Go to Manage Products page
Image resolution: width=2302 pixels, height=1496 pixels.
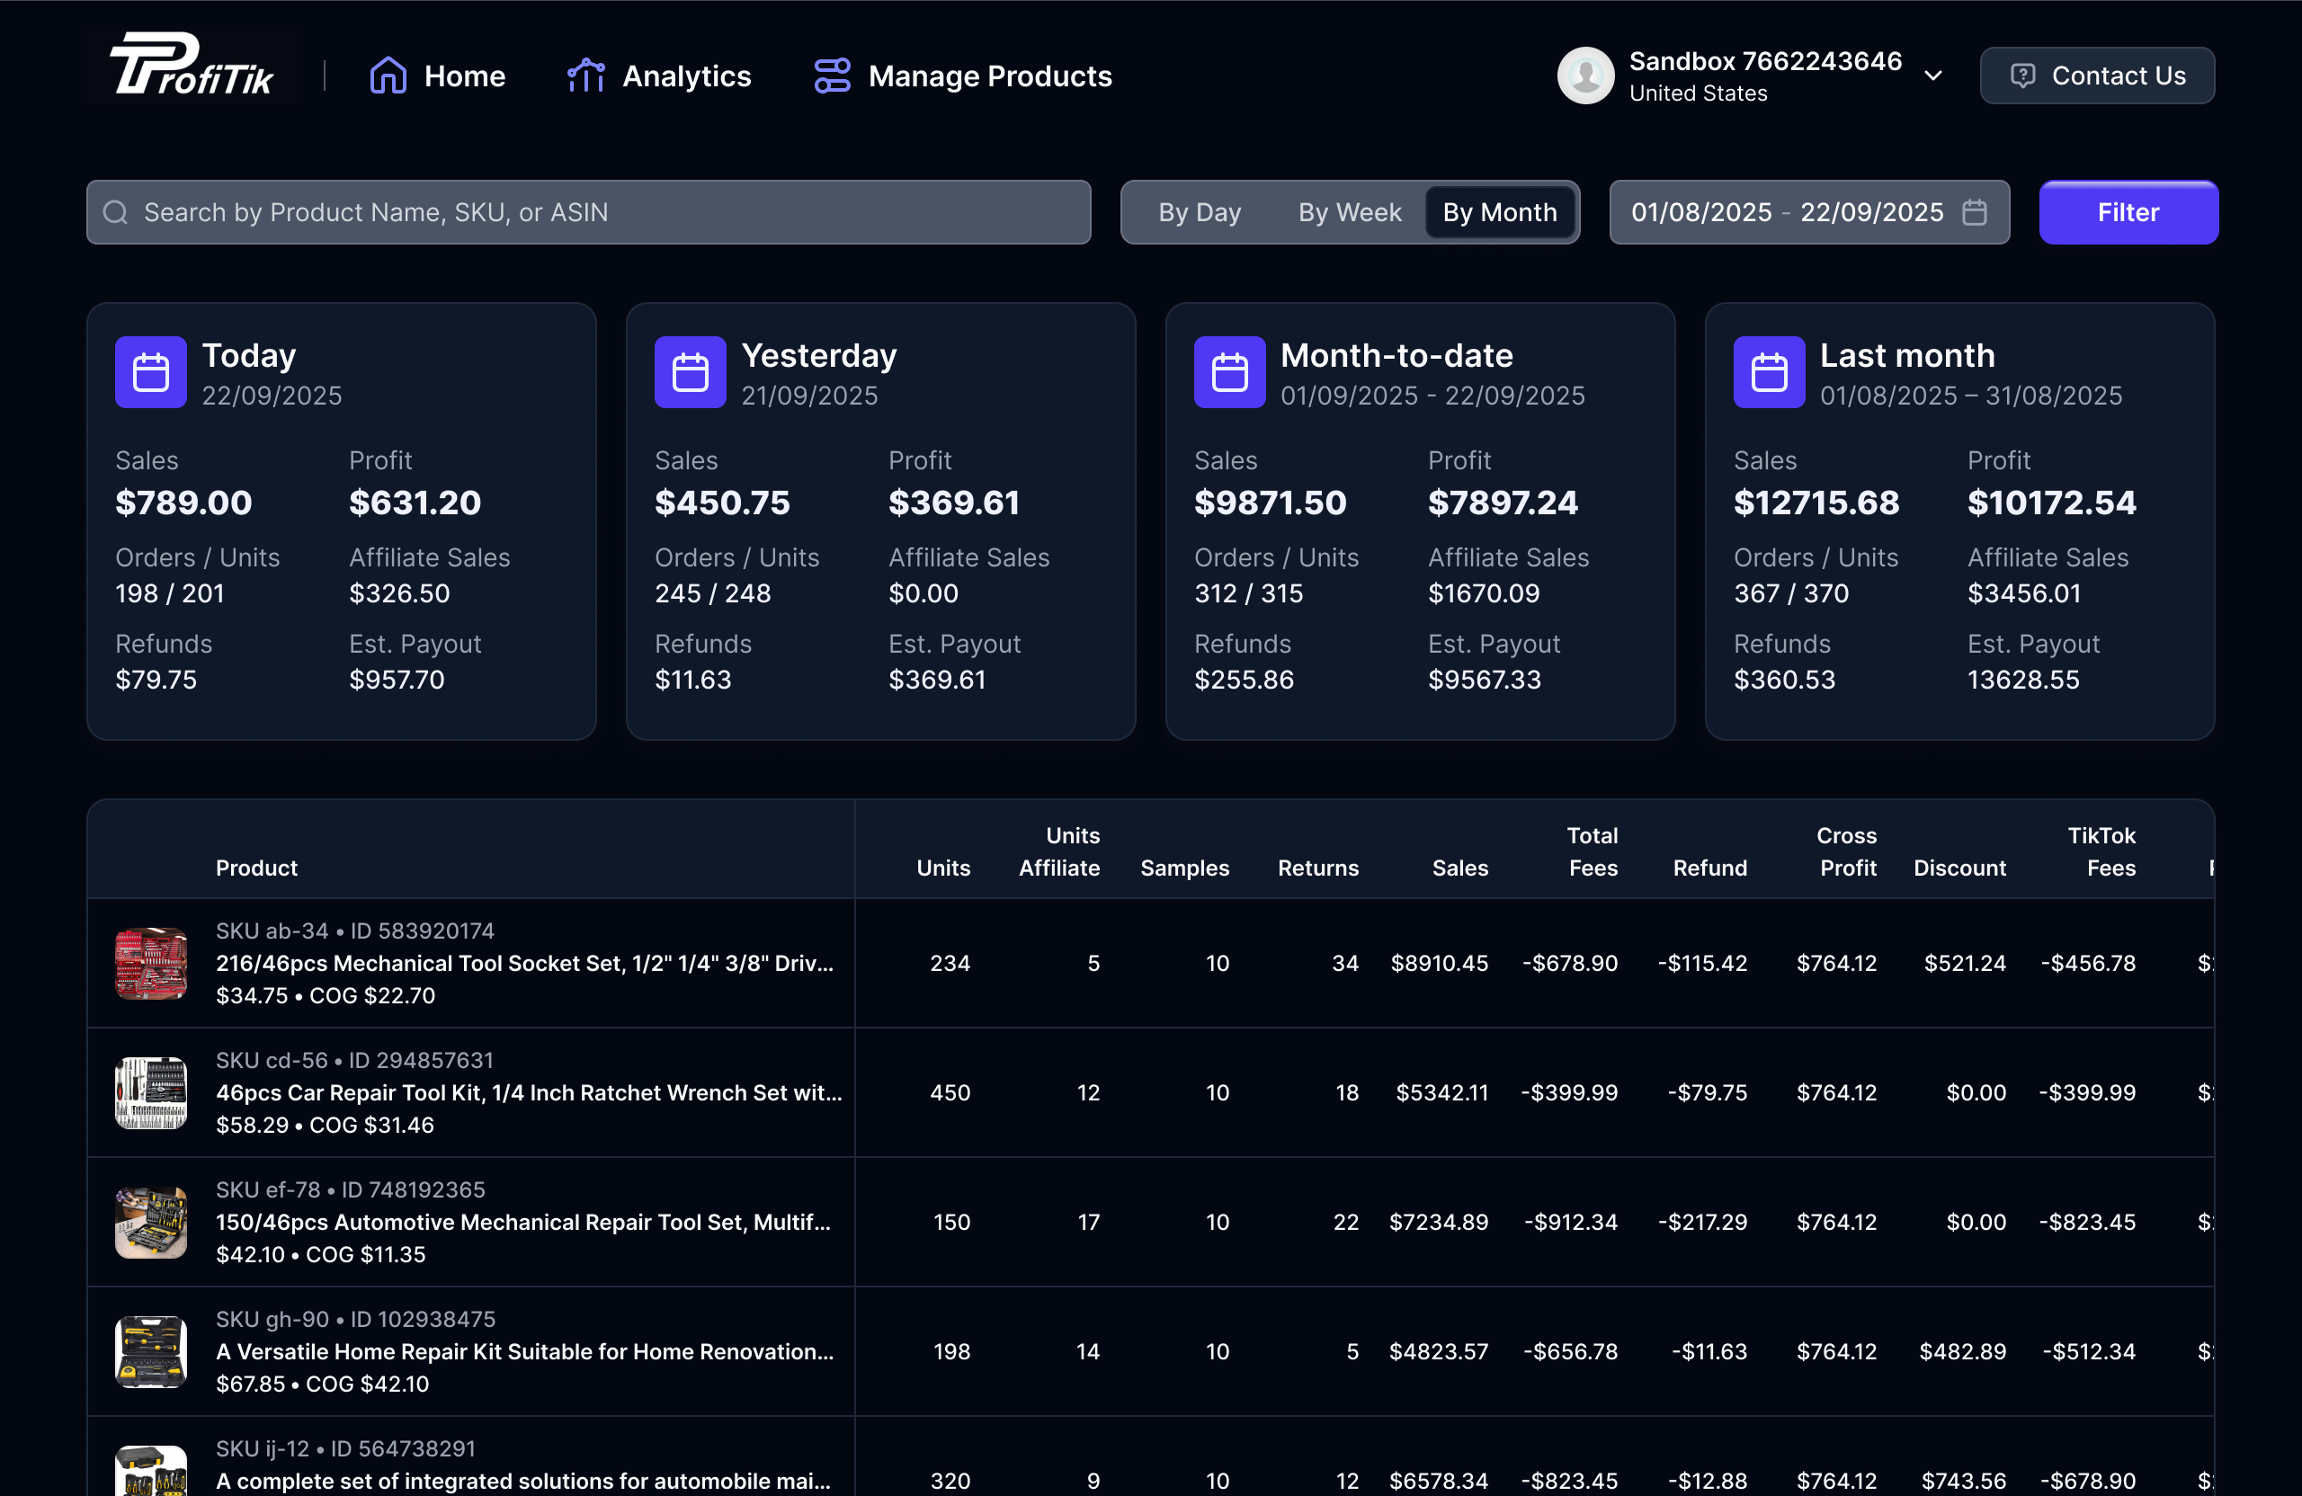tap(989, 76)
